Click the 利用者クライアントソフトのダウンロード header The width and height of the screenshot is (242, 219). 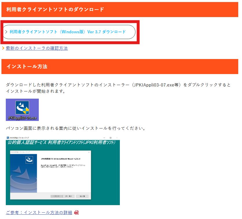coord(55,10)
